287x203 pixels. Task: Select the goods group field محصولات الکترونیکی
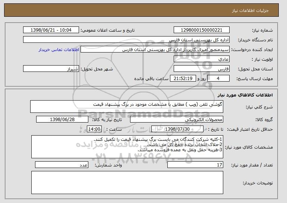pyautogui.click(x=177, y=120)
